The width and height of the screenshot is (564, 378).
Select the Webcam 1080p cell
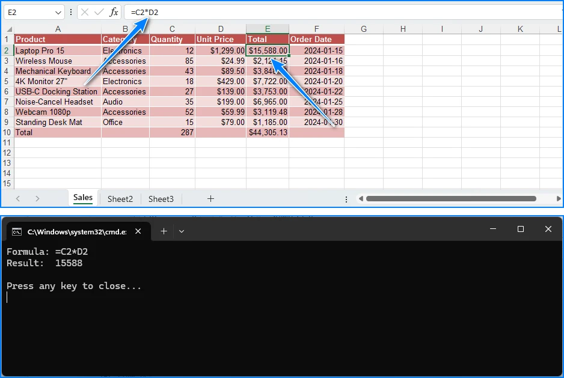58,112
